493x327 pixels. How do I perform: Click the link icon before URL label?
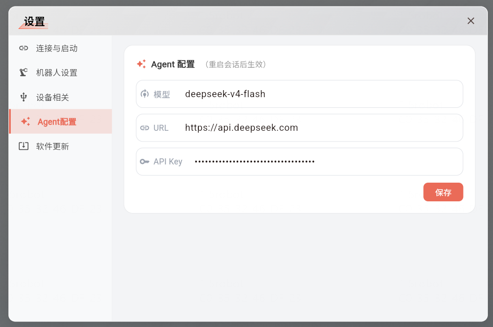(x=145, y=128)
